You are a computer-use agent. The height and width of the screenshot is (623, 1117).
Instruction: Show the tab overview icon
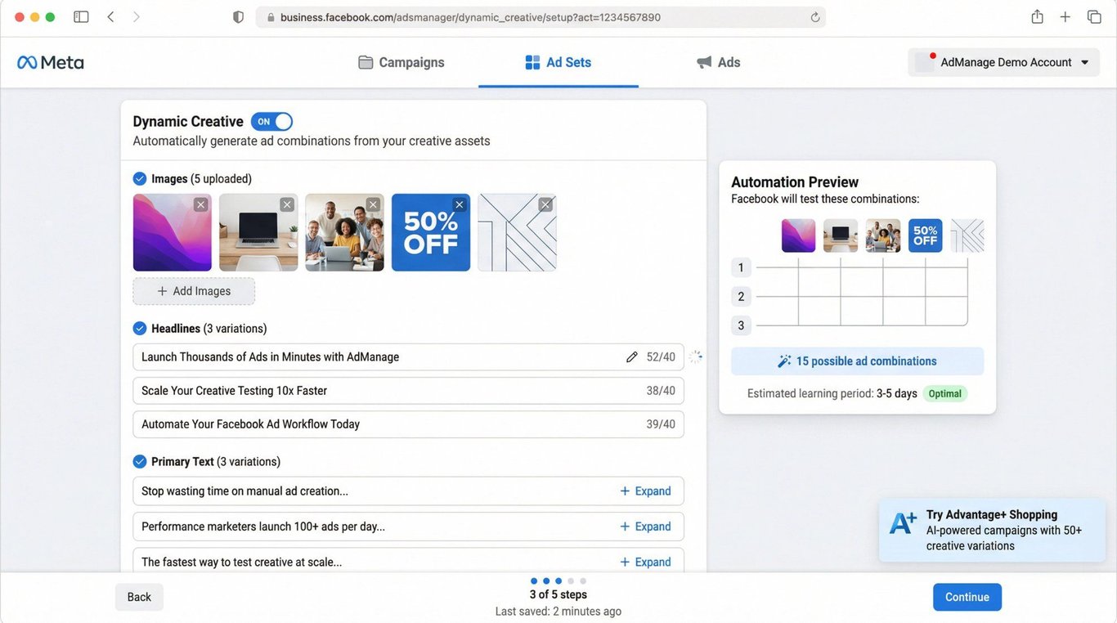click(1093, 17)
